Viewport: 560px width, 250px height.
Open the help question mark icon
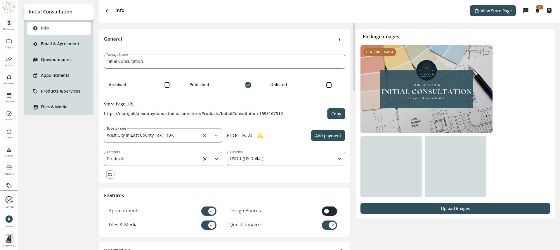point(549,11)
